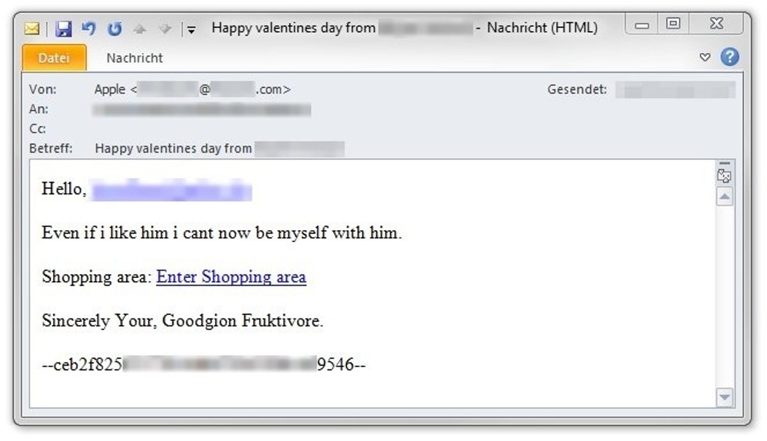This screenshot has height=441, width=767.
Task: Click the envelope mail icon in title bar
Action: click(32, 29)
